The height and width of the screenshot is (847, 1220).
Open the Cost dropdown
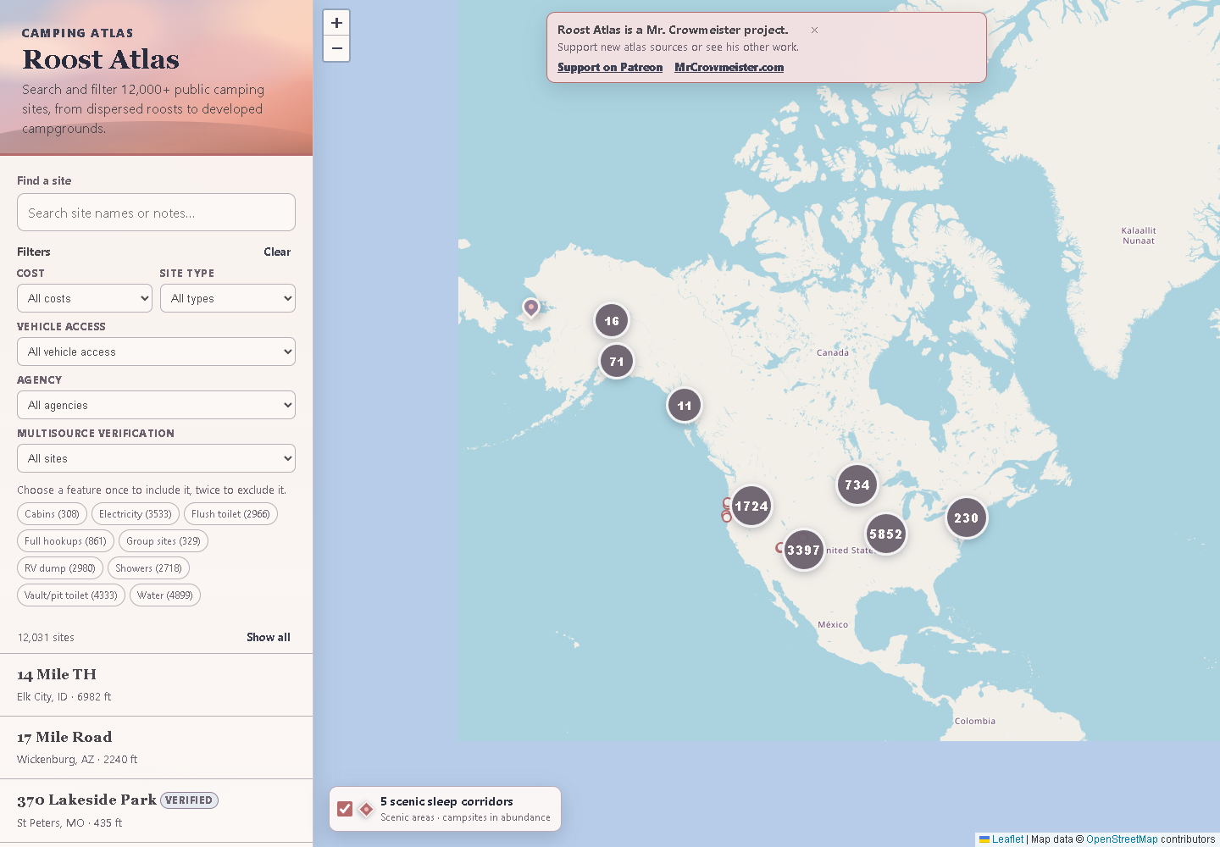coord(85,298)
